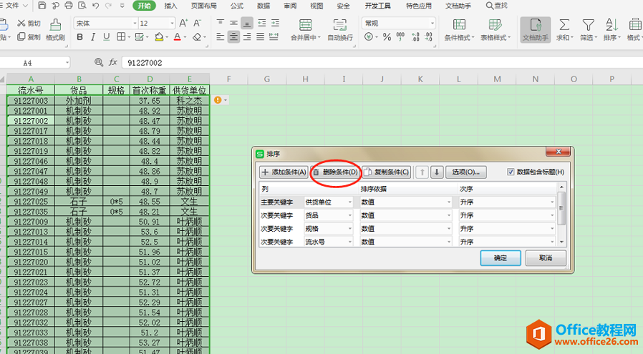This screenshot has height=354, width=643.
Task: Switch to the 数据 ribbon tab
Action: tap(264, 6)
